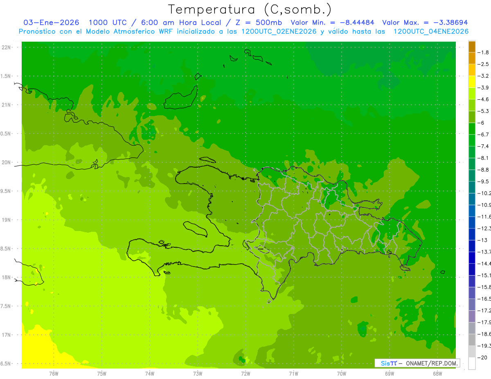The height and width of the screenshot is (379, 491).
Task: Click the "-1.8" colorbar value
Action: tap(484, 52)
